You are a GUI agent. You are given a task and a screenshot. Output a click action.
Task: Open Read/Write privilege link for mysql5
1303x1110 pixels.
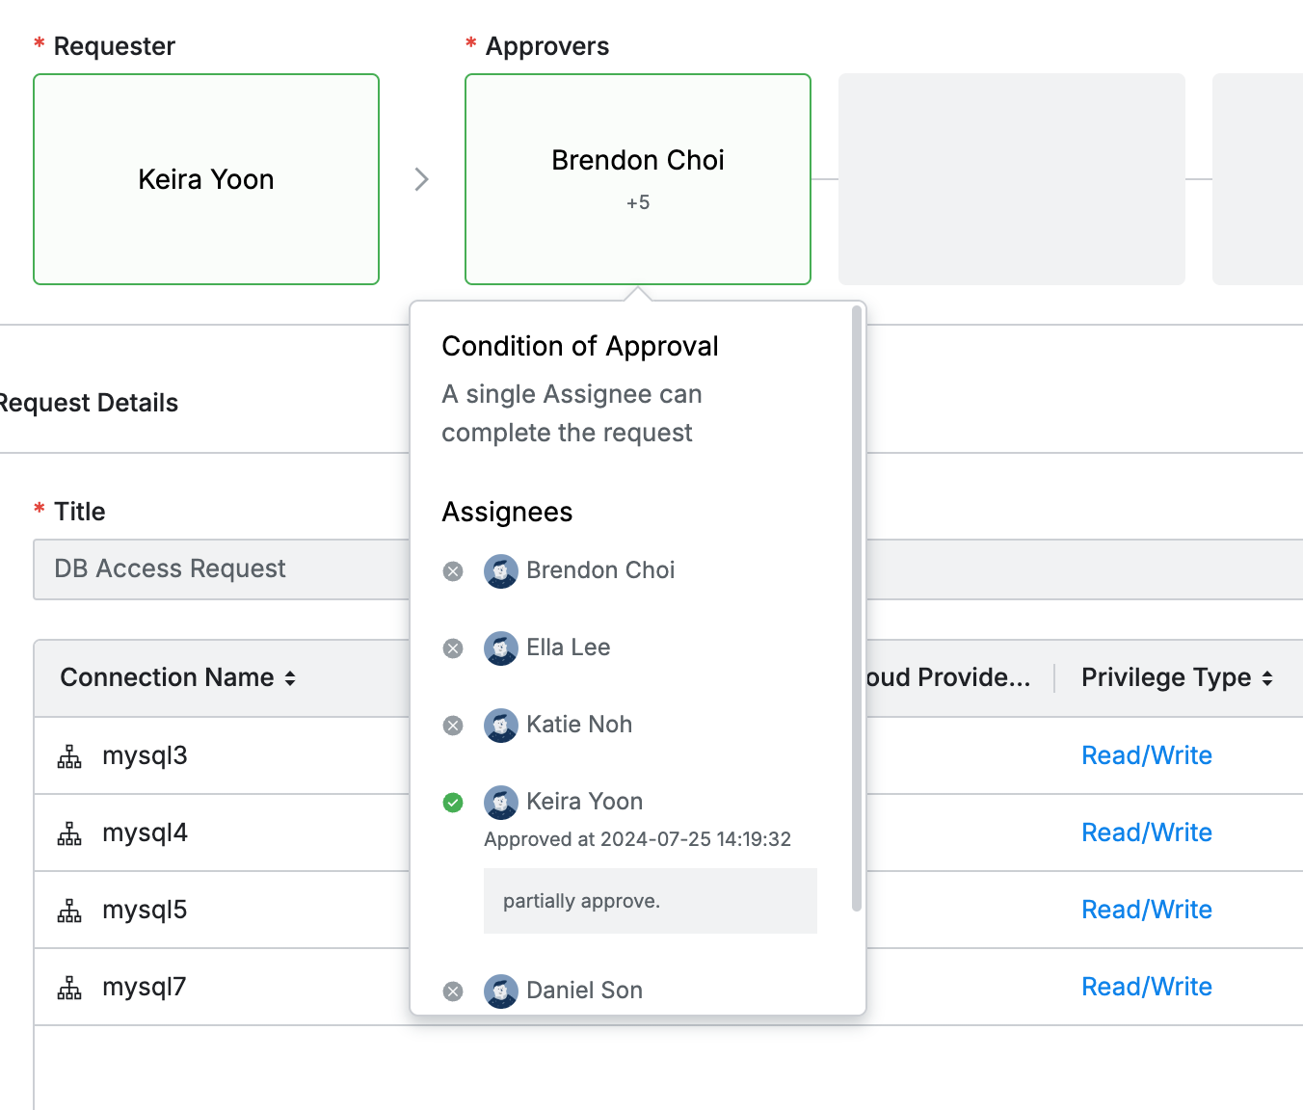click(x=1146, y=910)
